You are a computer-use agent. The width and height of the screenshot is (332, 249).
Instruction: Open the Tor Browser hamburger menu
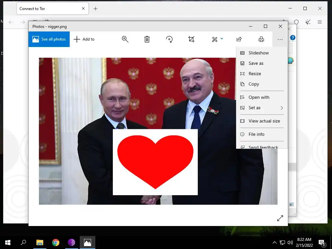[x=319, y=22]
